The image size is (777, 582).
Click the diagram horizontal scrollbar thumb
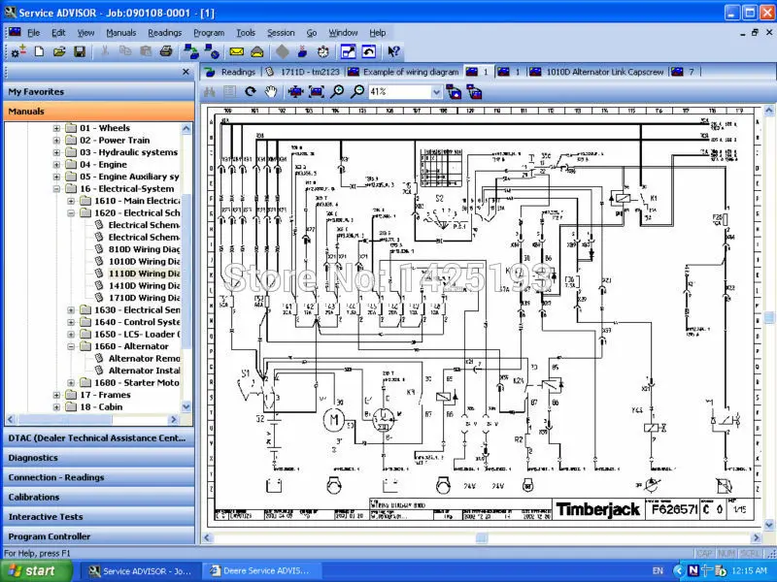tap(482, 537)
